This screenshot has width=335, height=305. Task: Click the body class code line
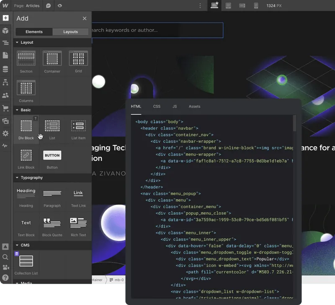click(x=159, y=121)
